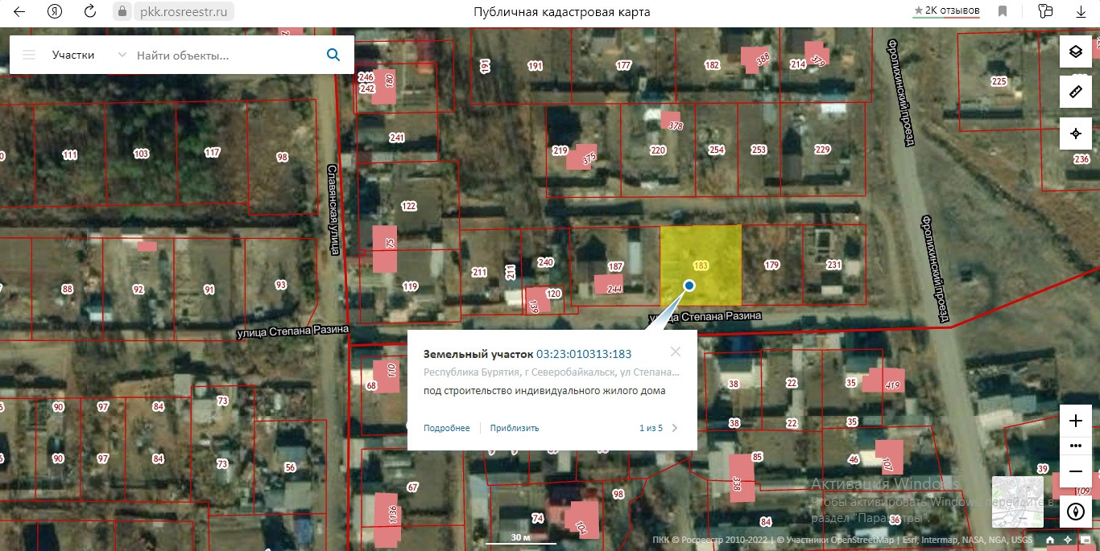Click parcel label 103

point(141,154)
